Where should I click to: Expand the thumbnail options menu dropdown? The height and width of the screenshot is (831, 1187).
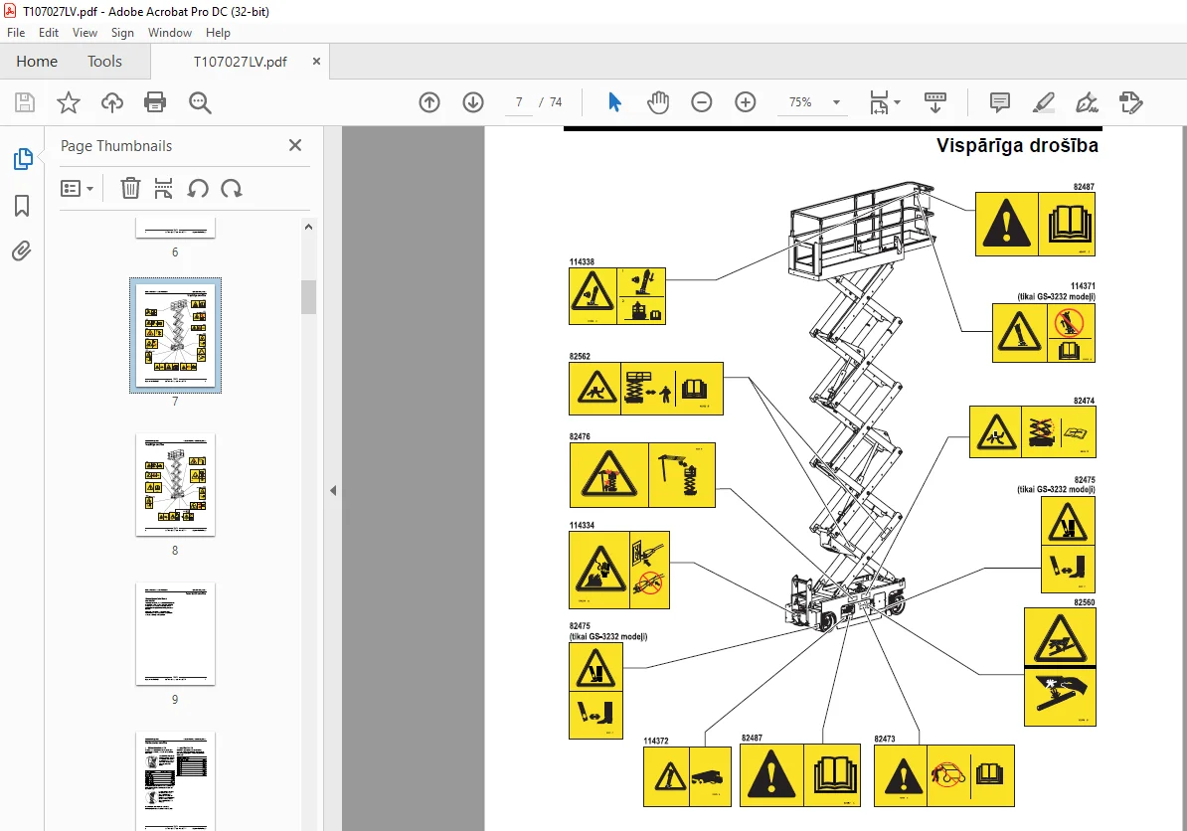click(x=78, y=189)
